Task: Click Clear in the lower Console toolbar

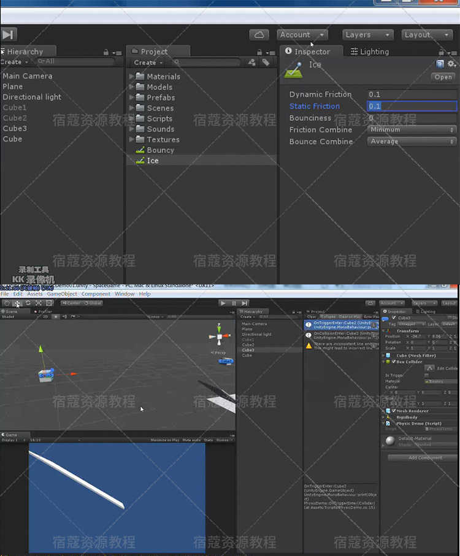Action: click(312, 317)
